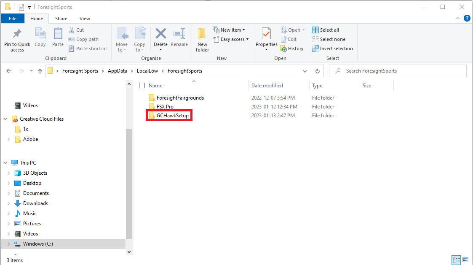
Task: Click Select all
Action: coord(326,30)
